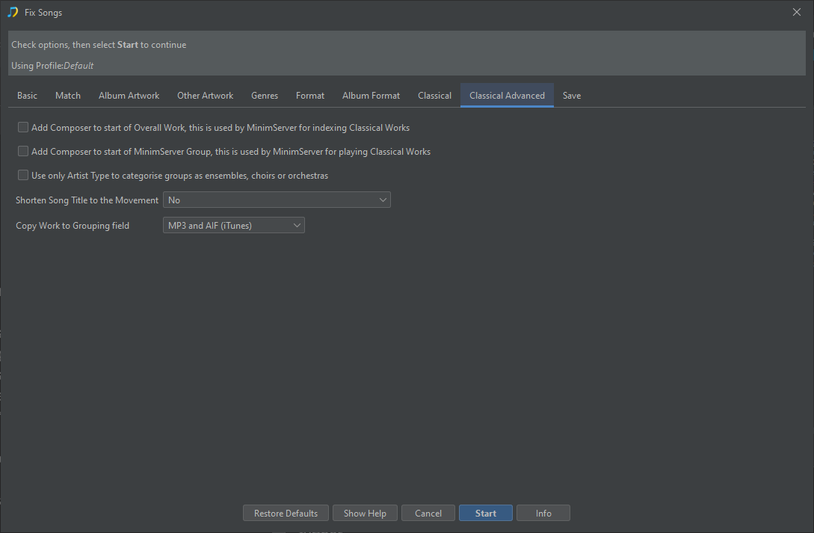Open Shorten Song Title to the Movement dropdown

[x=277, y=200]
